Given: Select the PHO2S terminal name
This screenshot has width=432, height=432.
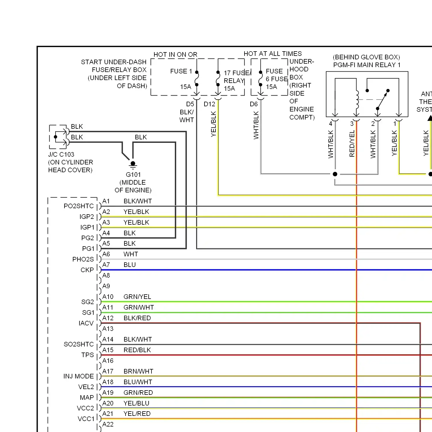Looking at the screenshot, I should [x=83, y=259].
